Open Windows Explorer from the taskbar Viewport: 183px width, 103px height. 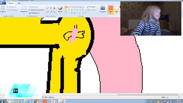pos(11,101)
